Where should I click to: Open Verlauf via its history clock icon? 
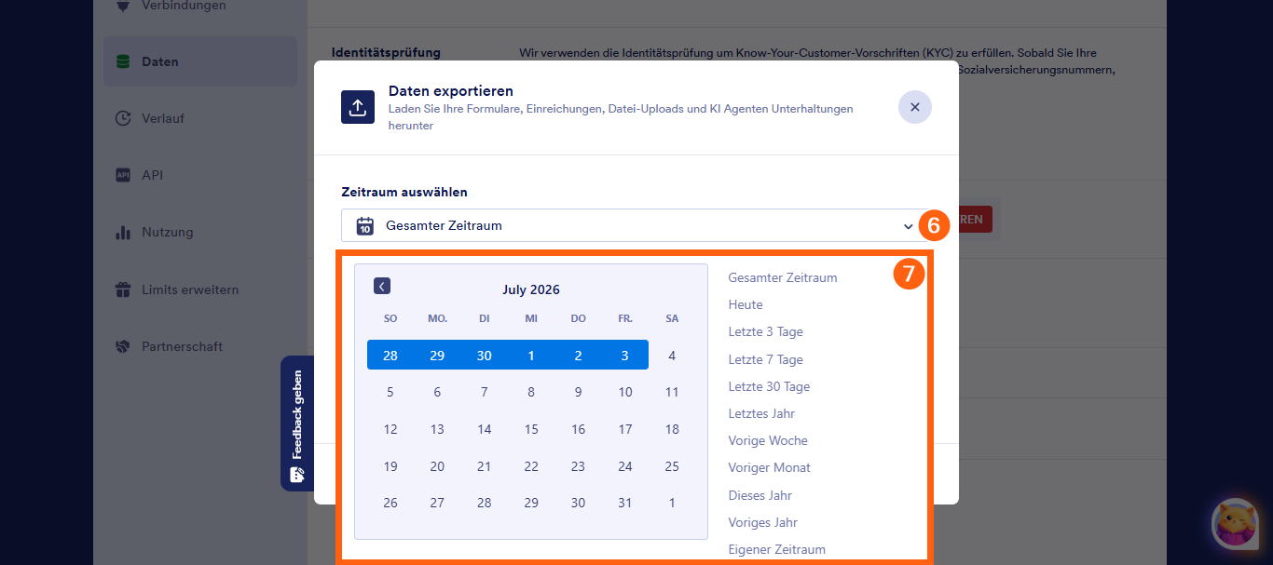click(x=122, y=118)
